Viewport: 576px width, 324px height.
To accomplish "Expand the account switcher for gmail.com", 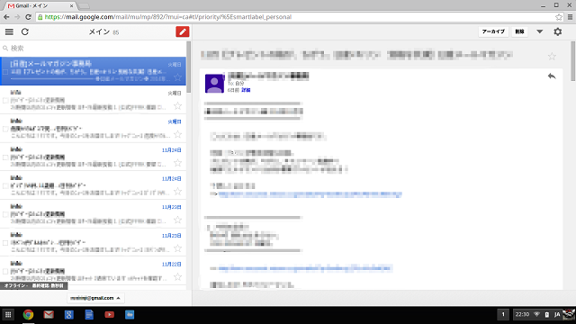I will [95, 298].
